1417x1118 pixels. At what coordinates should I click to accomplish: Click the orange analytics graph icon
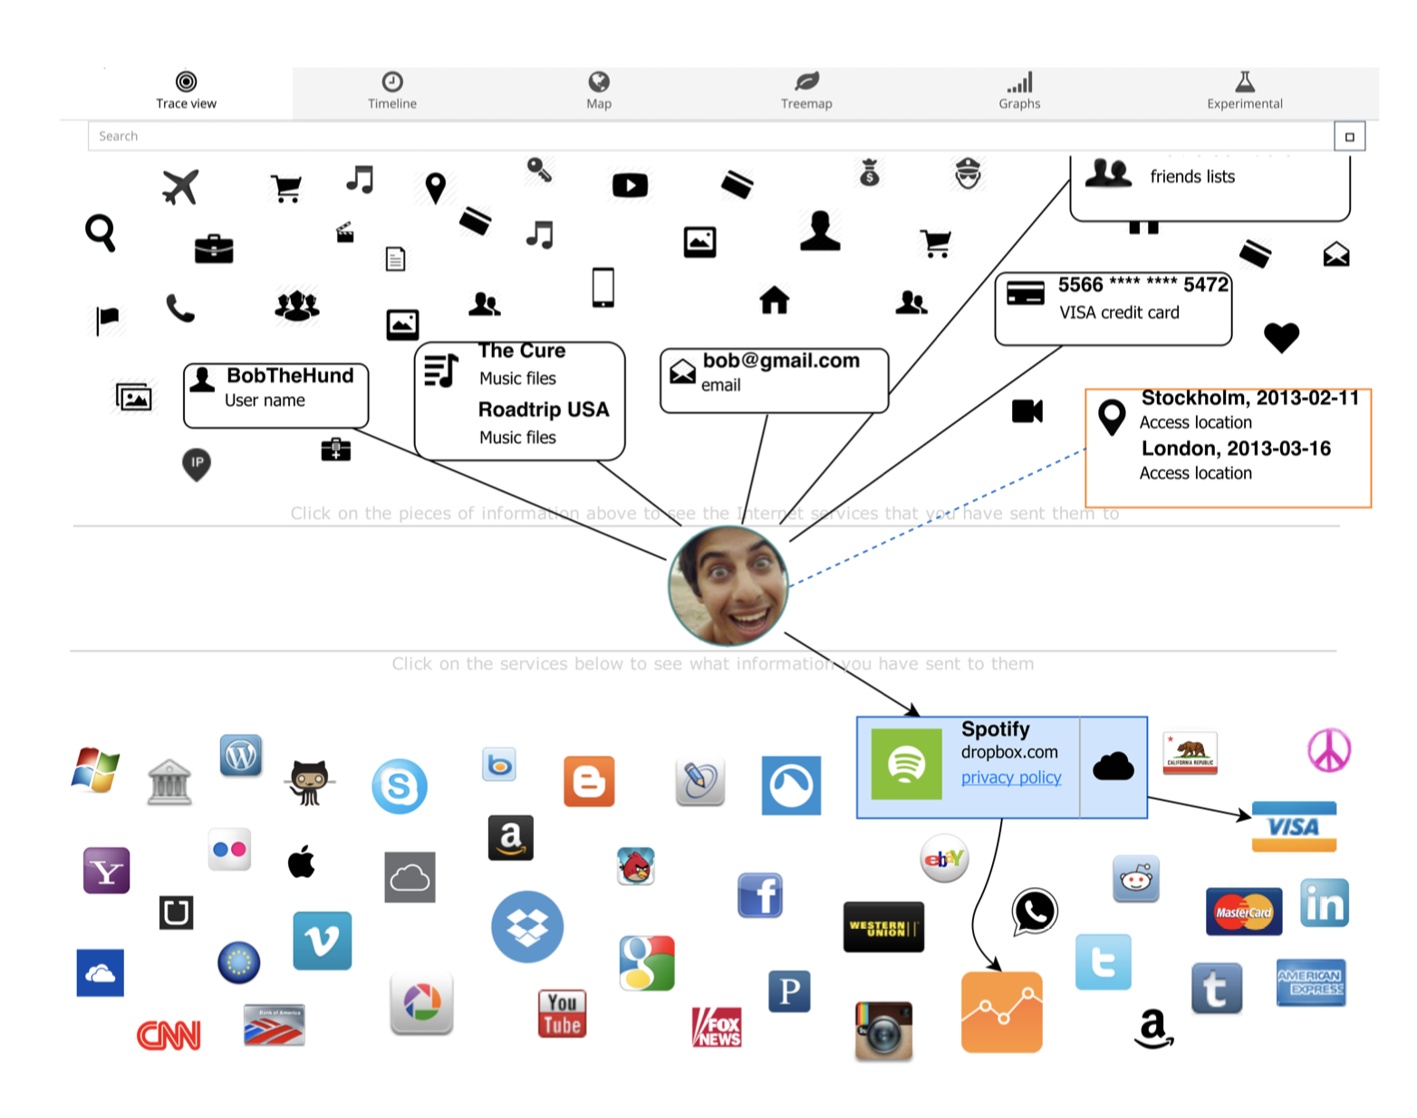coord(1002,1013)
